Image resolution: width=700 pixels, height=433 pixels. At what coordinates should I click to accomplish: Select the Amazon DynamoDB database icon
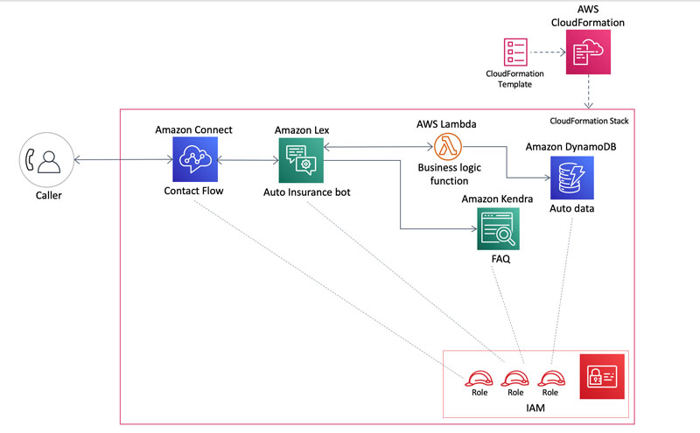(572, 178)
